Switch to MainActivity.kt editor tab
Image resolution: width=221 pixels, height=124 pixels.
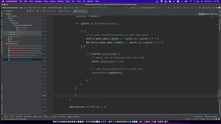tap(66, 11)
